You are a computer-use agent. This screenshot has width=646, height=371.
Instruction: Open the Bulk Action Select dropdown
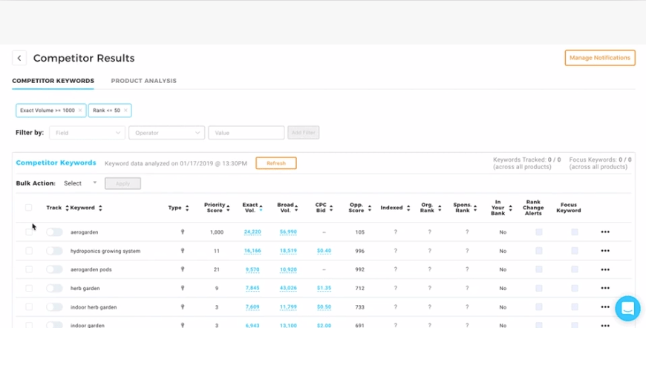pyautogui.click(x=80, y=183)
